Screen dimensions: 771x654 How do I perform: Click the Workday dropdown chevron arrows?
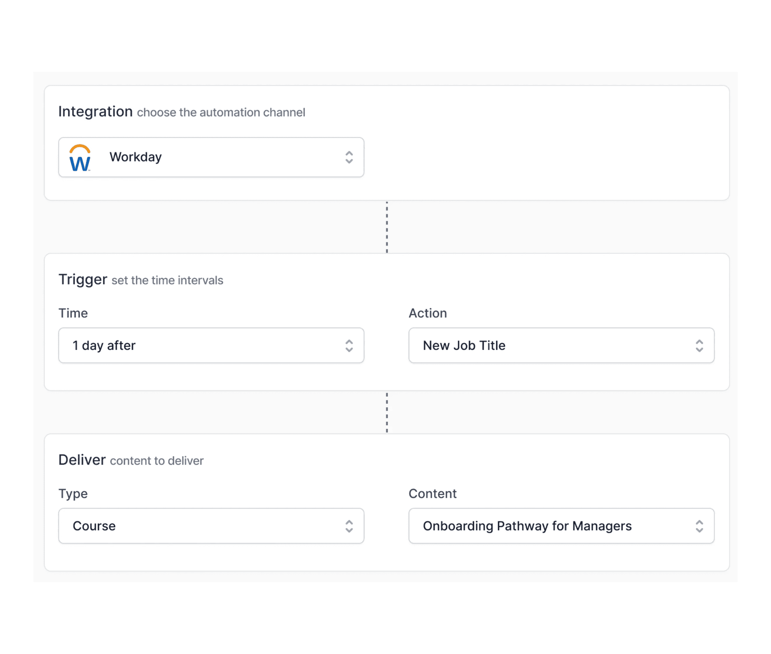[349, 157]
